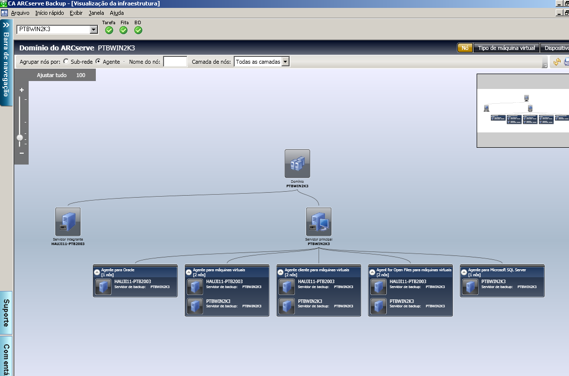Open the Janela menu

tap(96, 13)
